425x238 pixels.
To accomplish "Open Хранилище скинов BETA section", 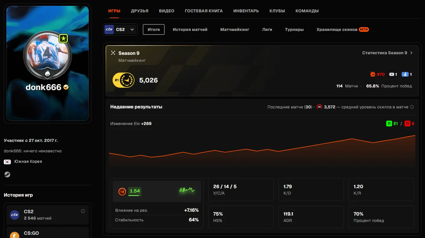I will pyautogui.click(x=342, y=29).
